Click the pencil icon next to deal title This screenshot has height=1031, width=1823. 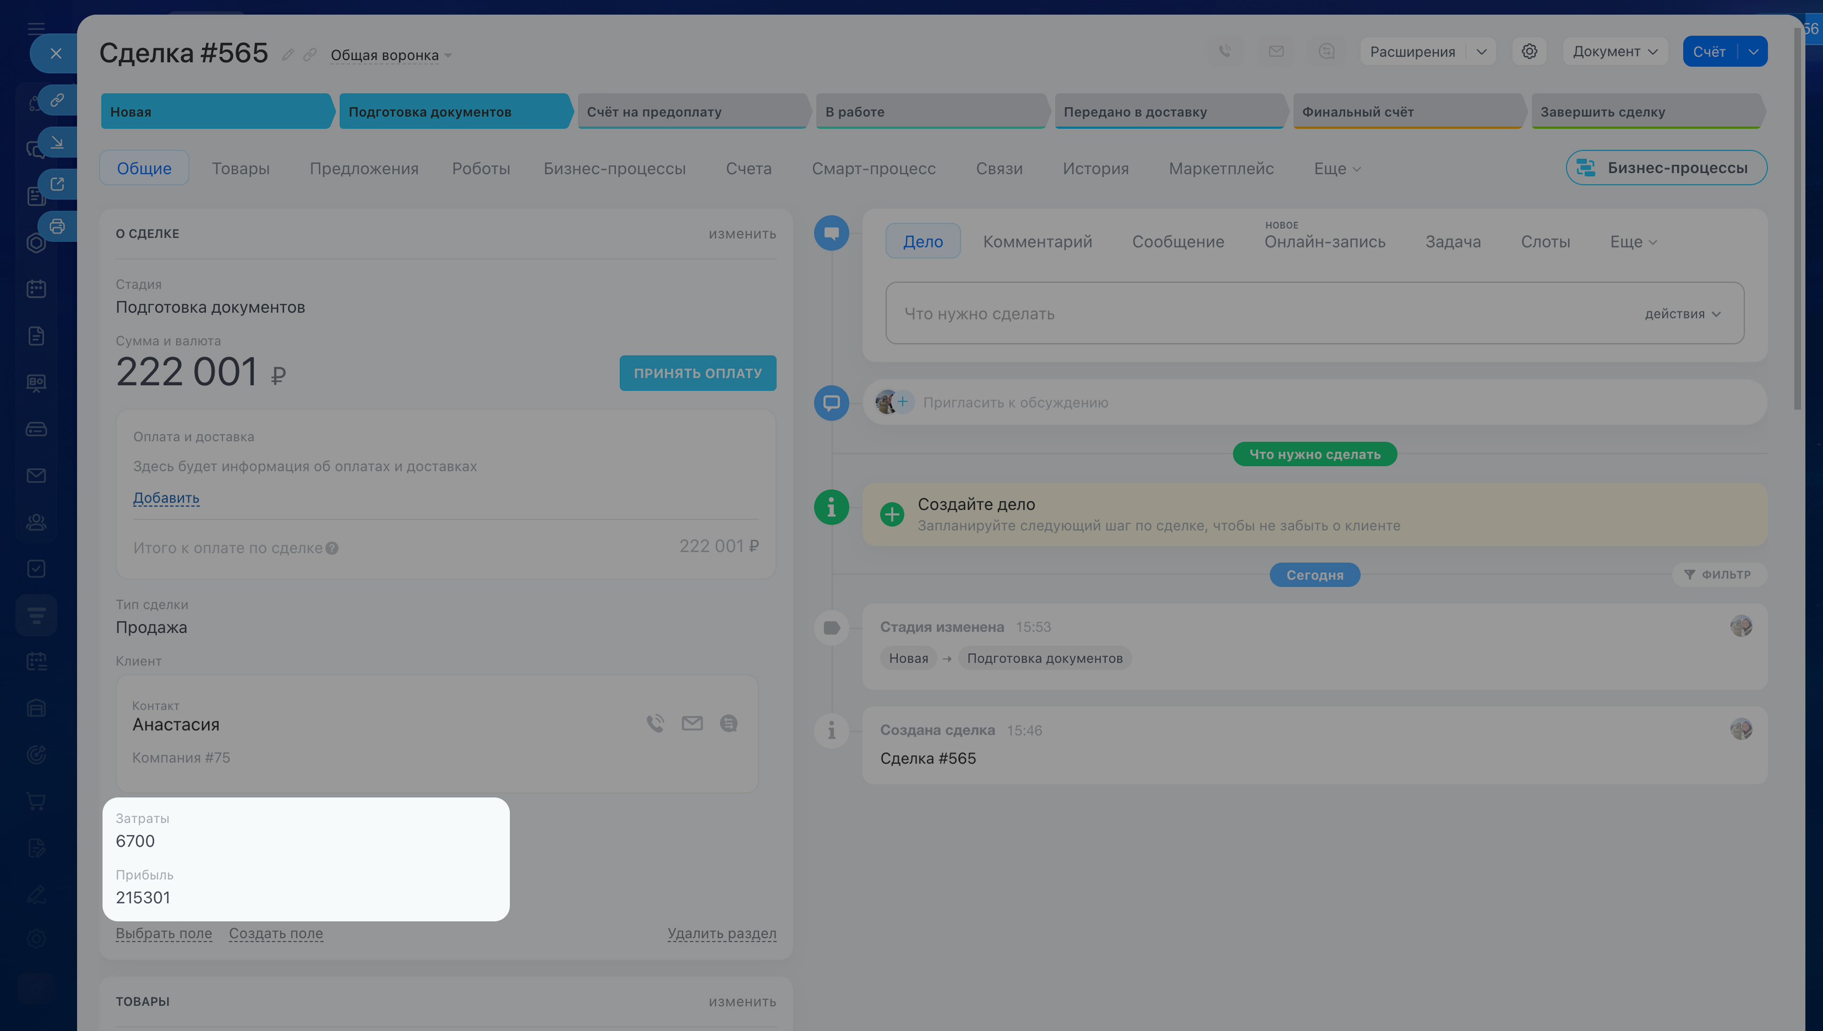click(287, 55)
